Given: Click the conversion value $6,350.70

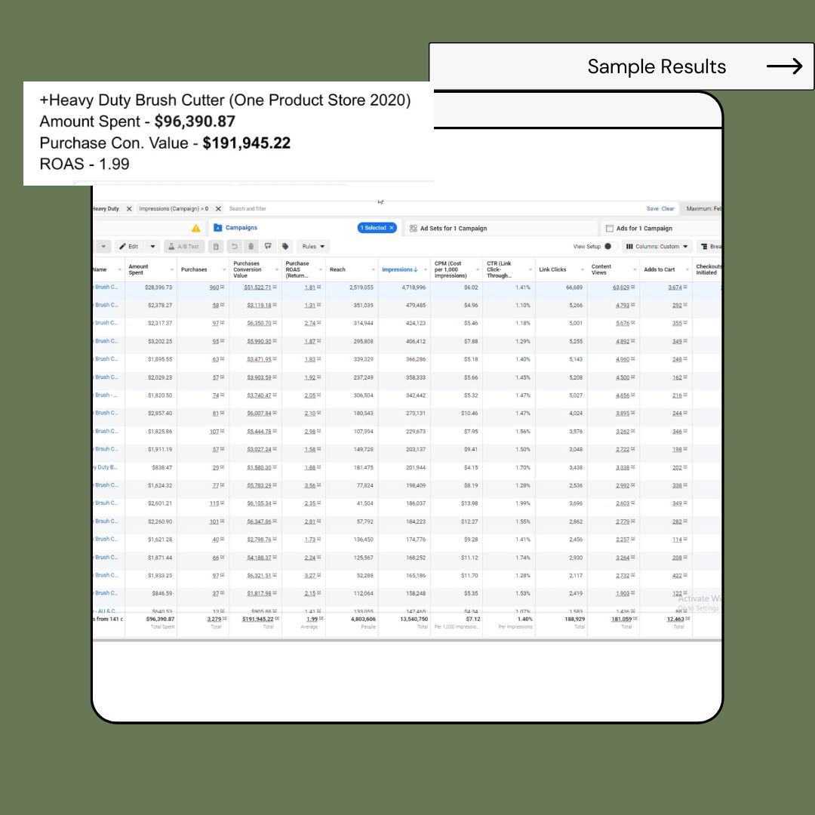Looking at the screenshot, I should 259,323.
